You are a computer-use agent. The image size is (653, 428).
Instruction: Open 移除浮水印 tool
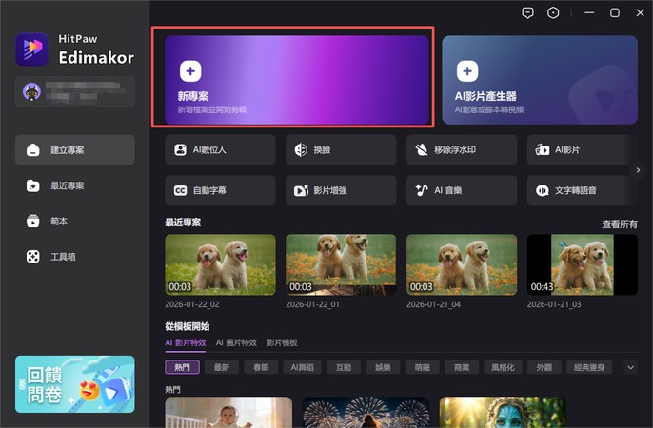point(462,149)
